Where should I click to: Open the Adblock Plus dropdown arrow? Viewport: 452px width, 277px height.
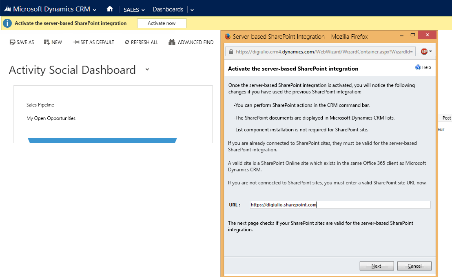pyautogui.click(x=430, y=51)
